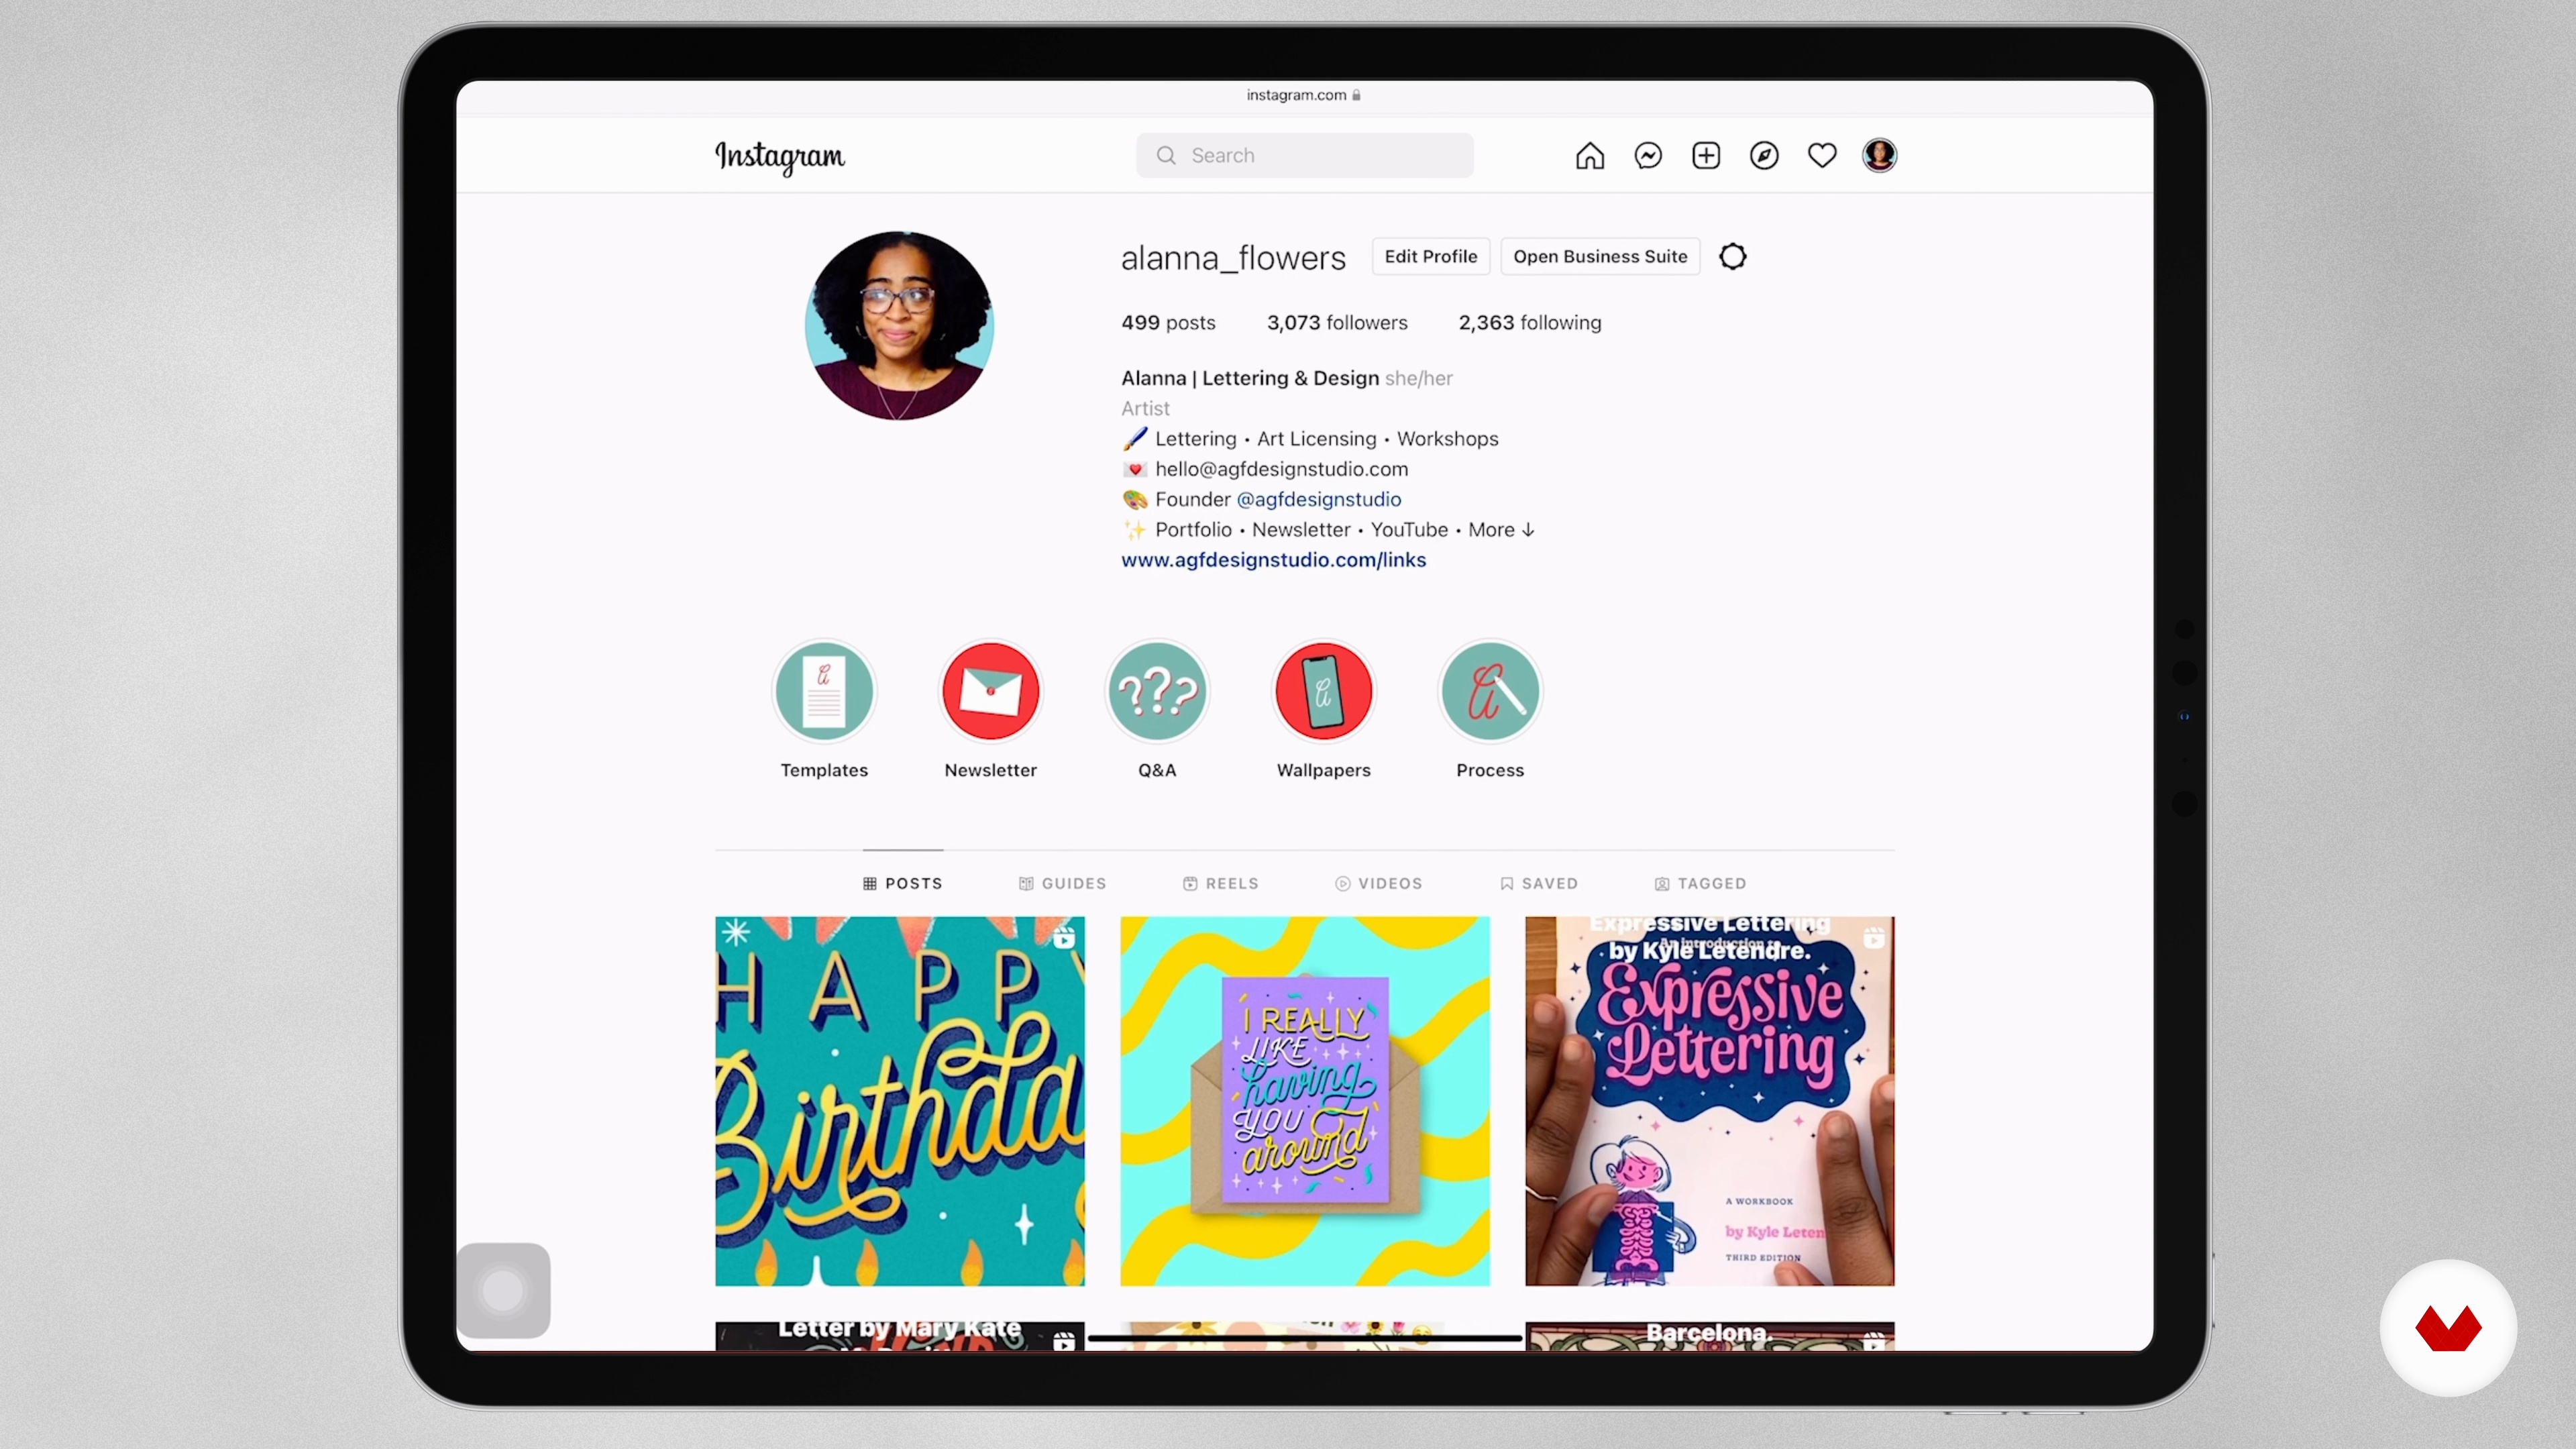Open the Process story highlight
Image resolution: width=2576 pixels, height=1449 pixels.
tap(1490, 691)
